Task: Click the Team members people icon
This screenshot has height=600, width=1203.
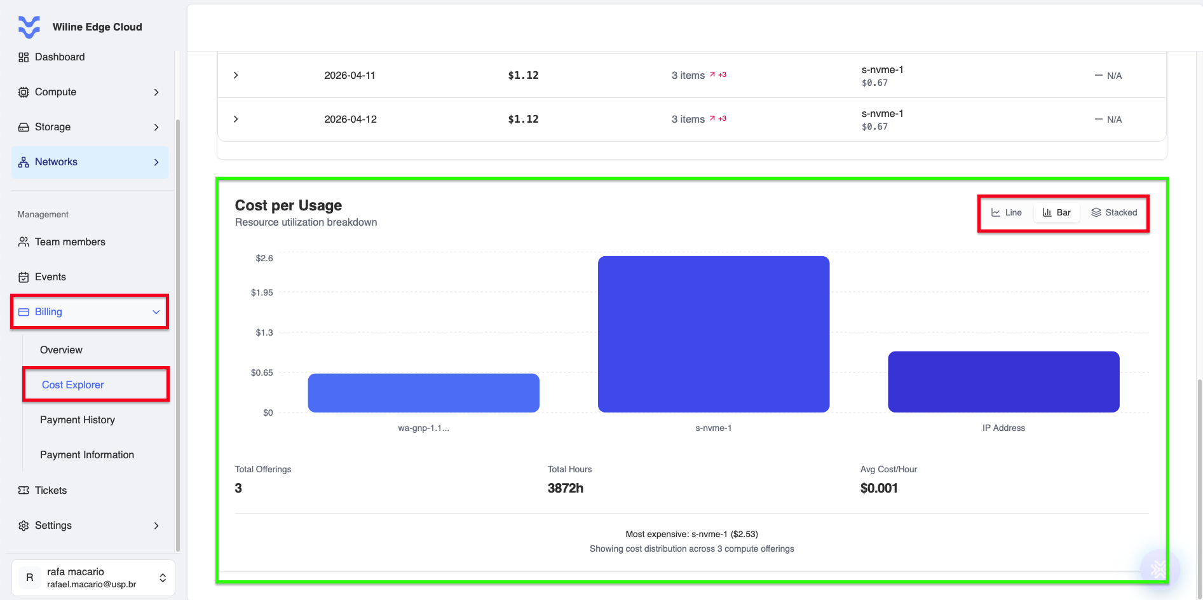Action: tap(24, 242)
